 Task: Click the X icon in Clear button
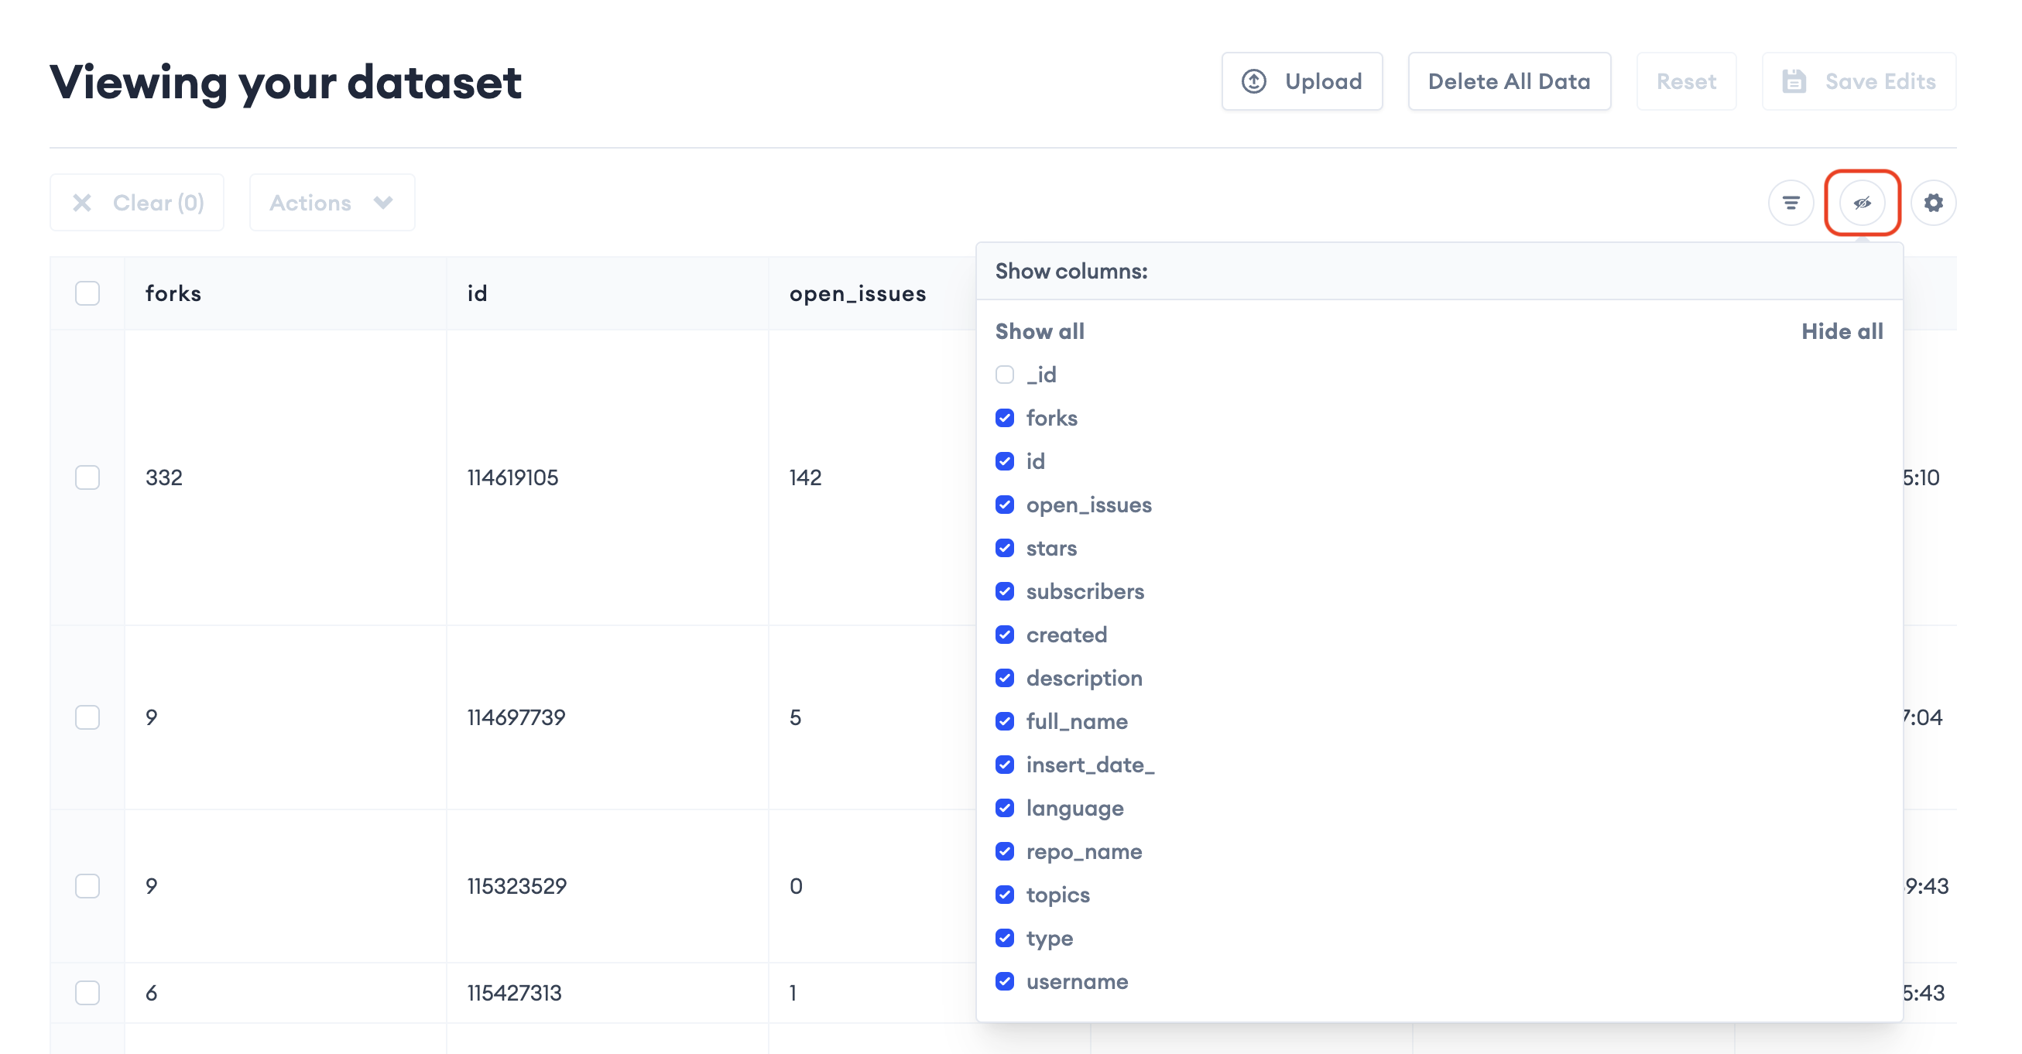(x=81, y=204)
